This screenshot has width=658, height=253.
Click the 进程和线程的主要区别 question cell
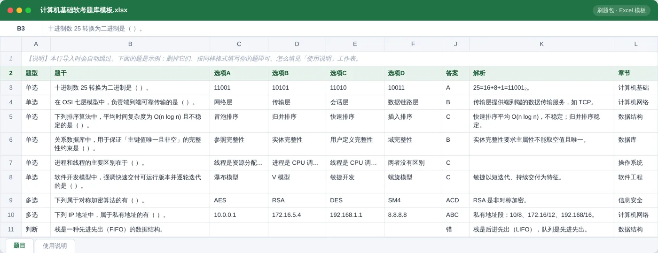pyautogui.click(x=130, y=163)
